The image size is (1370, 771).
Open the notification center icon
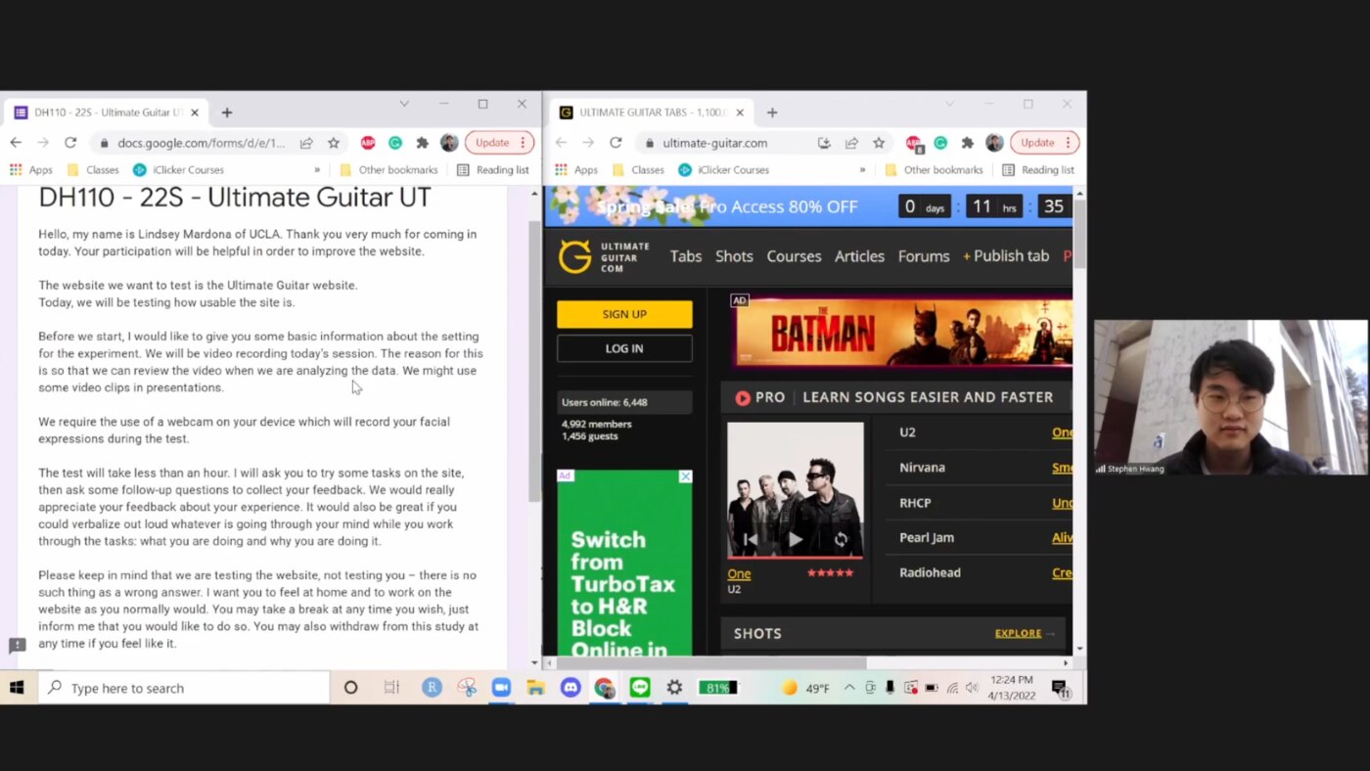coord(1061,689)
